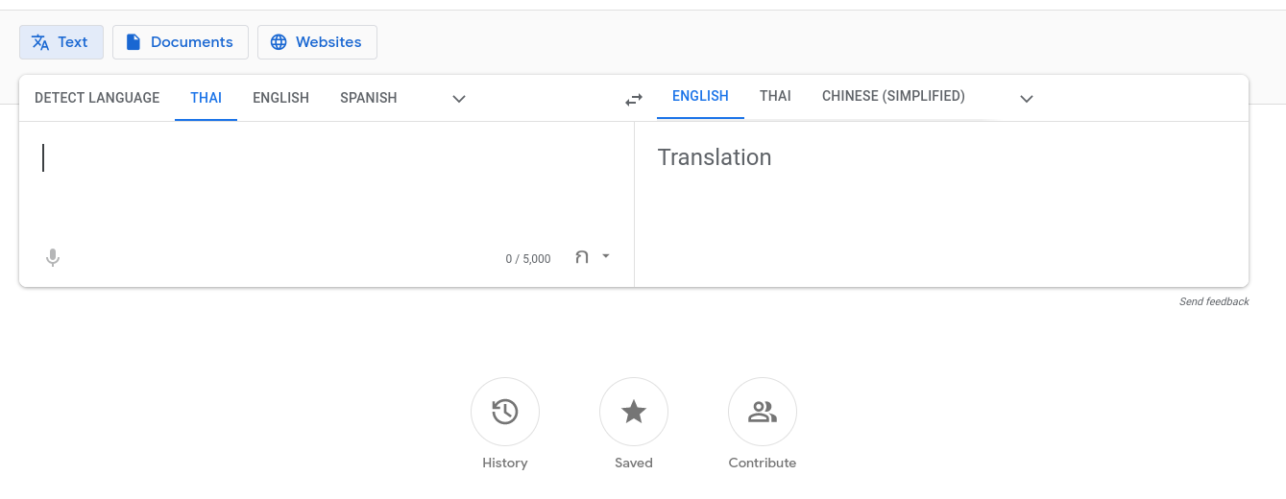This screenshot has height=499, width=1286.
Task: Open Saved translations star icon
Action: coord(634,412)
